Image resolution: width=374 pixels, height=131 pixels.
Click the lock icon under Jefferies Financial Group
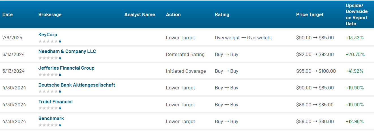pyautogui.click(x=60, y=75)
